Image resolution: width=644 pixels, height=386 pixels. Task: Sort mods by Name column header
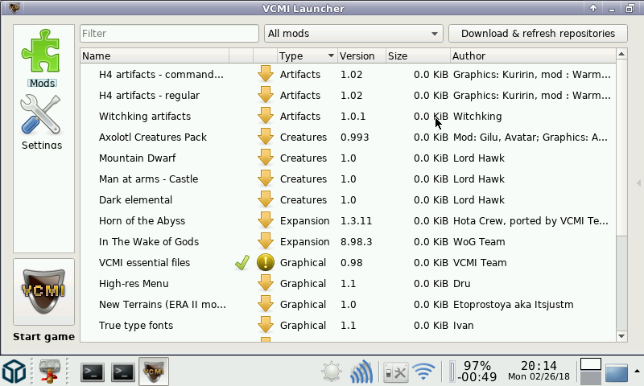pos(153,56)
